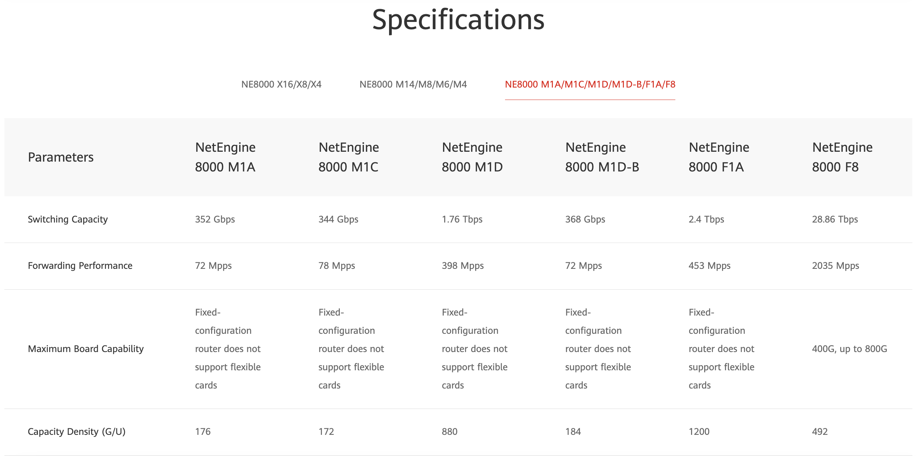Select the NetEngine 8000 M1D-B column header
Image resolution: width=916 pixels, height=456 pixels.
602,157
